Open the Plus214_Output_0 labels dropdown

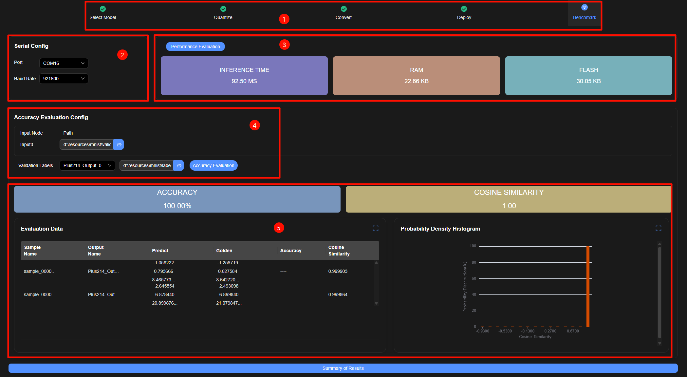(x=87, y=165)
